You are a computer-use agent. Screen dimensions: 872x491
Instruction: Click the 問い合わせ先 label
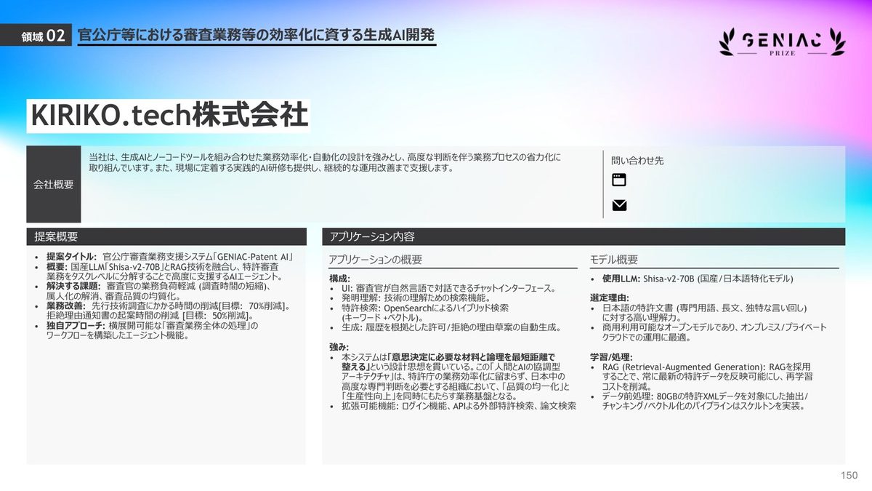[x=637, y=160]
